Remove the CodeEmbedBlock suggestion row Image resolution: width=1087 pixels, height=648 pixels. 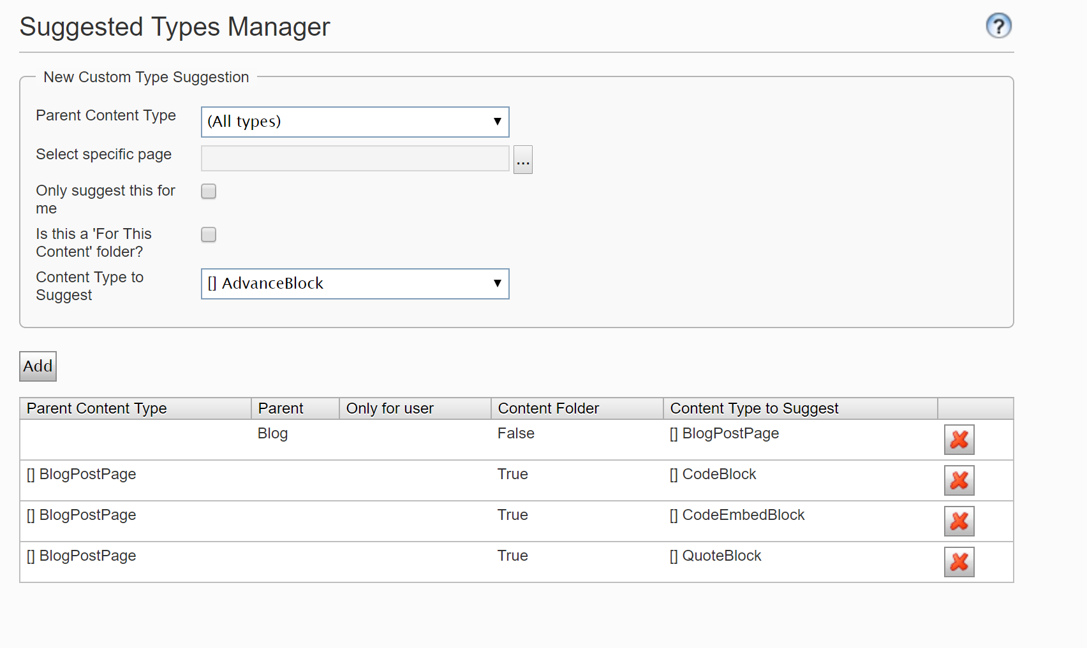pos(959,521)
